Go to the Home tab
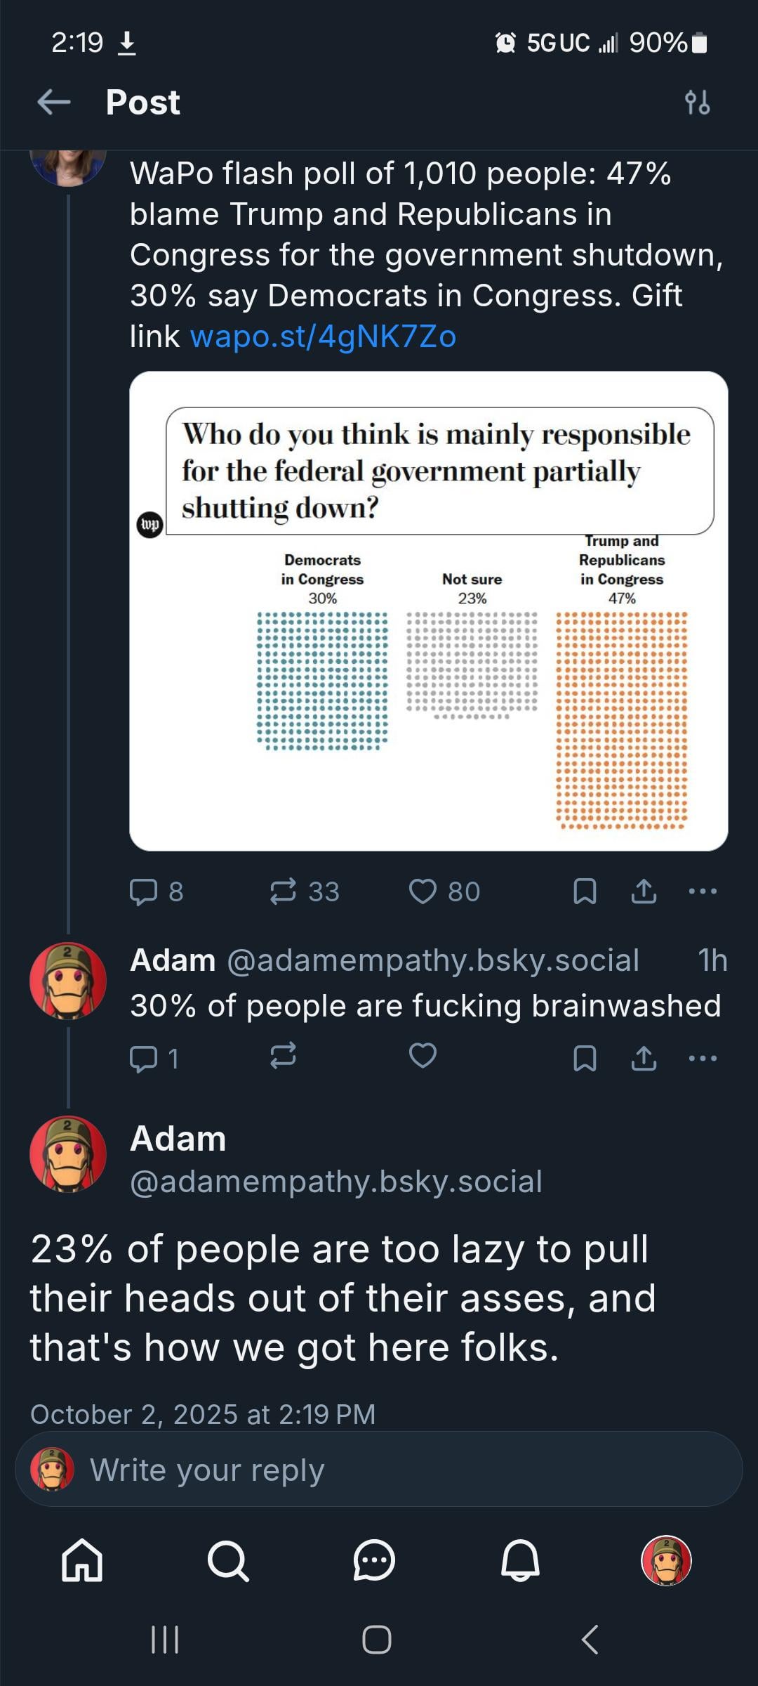 point(82,1560)
